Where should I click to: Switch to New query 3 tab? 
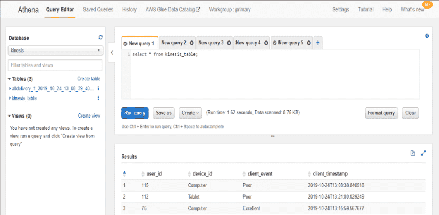(211, 43)
